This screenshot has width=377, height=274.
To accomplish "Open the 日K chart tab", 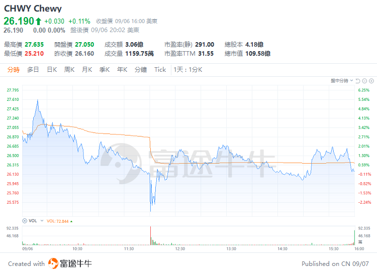I will (x=52, y=70).
